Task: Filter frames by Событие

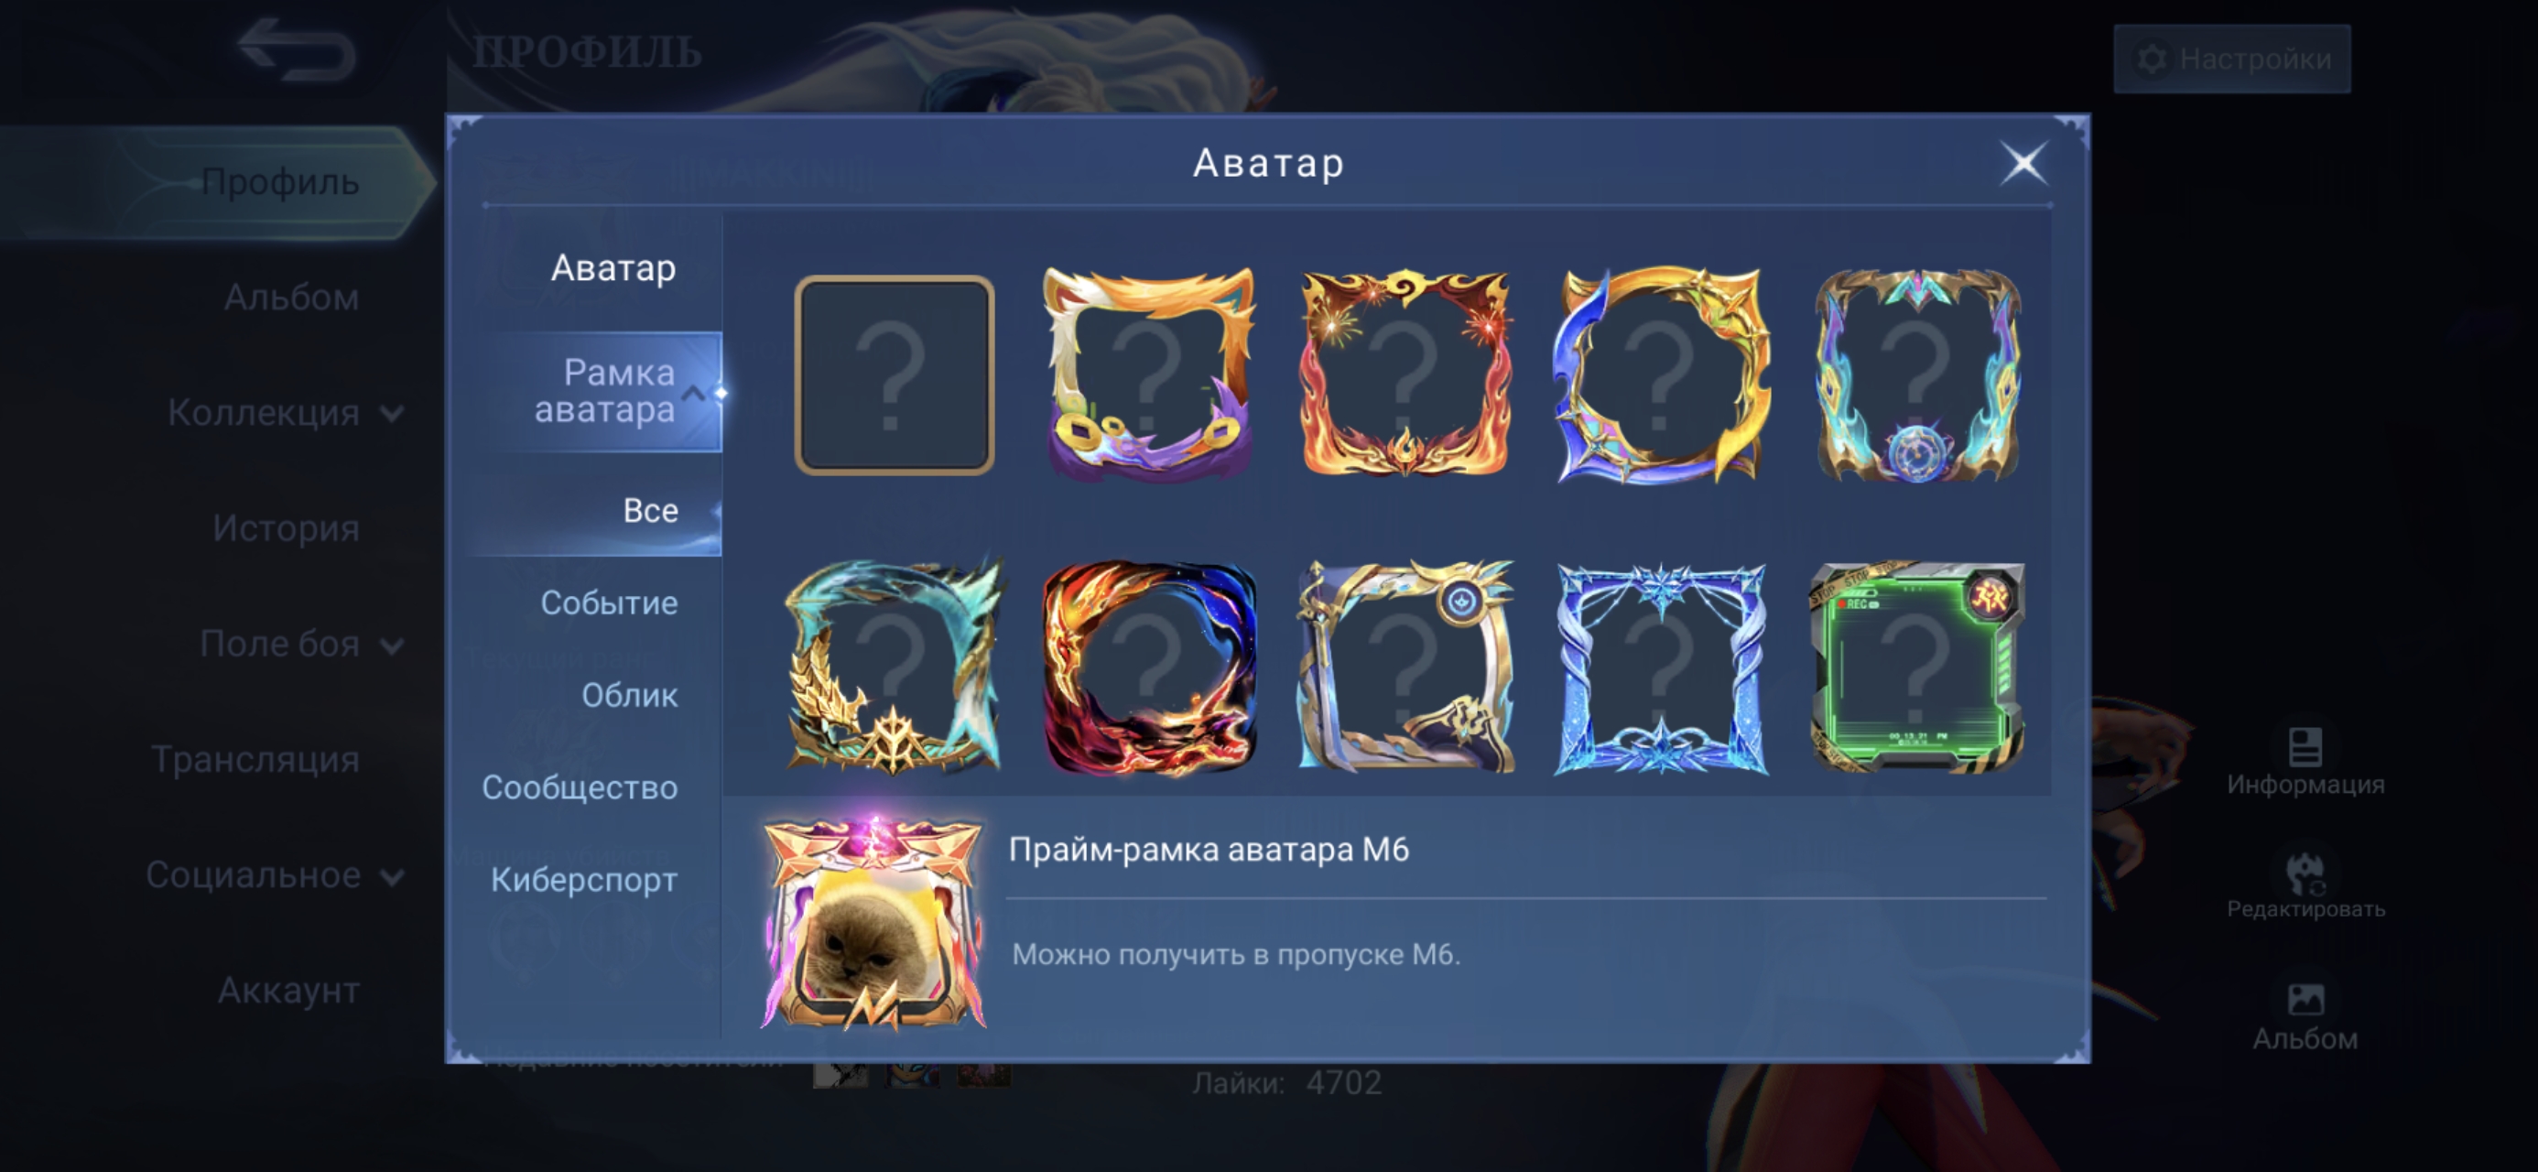Action: tap(609, 602)
